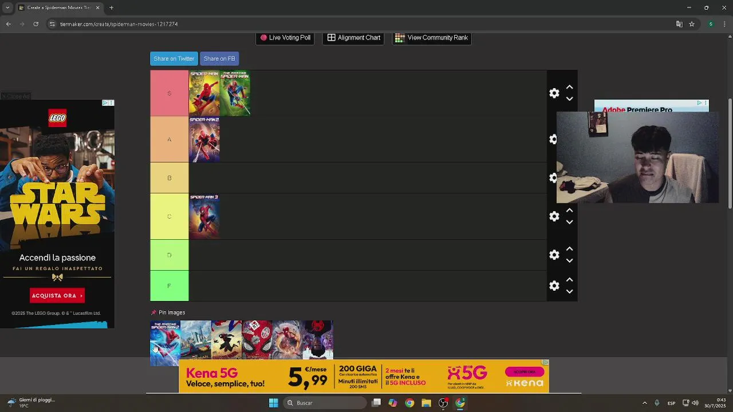
Task: Select Spider-Man poster in S tier
Action: coord(204,93)
